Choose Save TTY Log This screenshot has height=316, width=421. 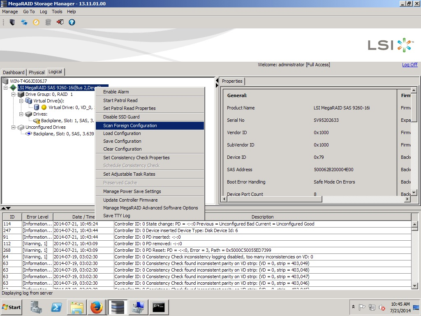pos(150,216)
